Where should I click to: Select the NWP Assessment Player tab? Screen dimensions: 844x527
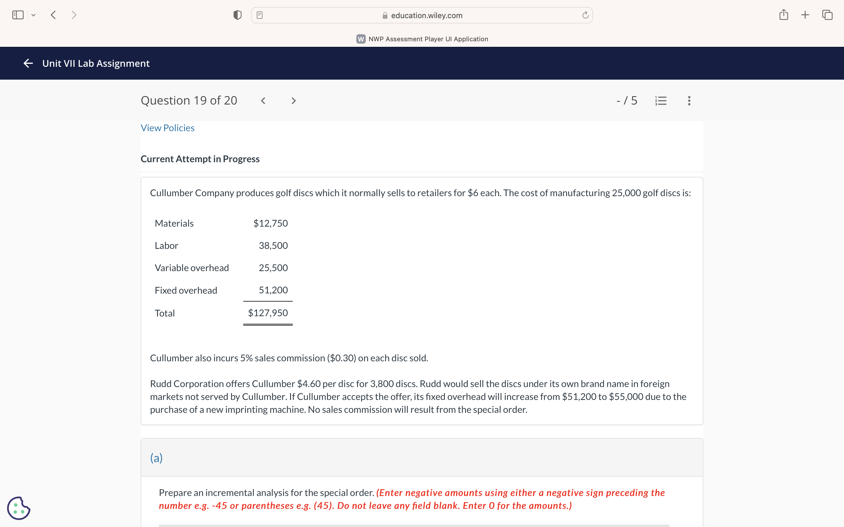422,39
